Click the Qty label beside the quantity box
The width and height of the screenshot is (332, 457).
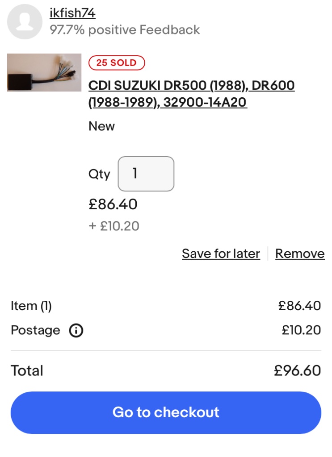pos(99,174)
